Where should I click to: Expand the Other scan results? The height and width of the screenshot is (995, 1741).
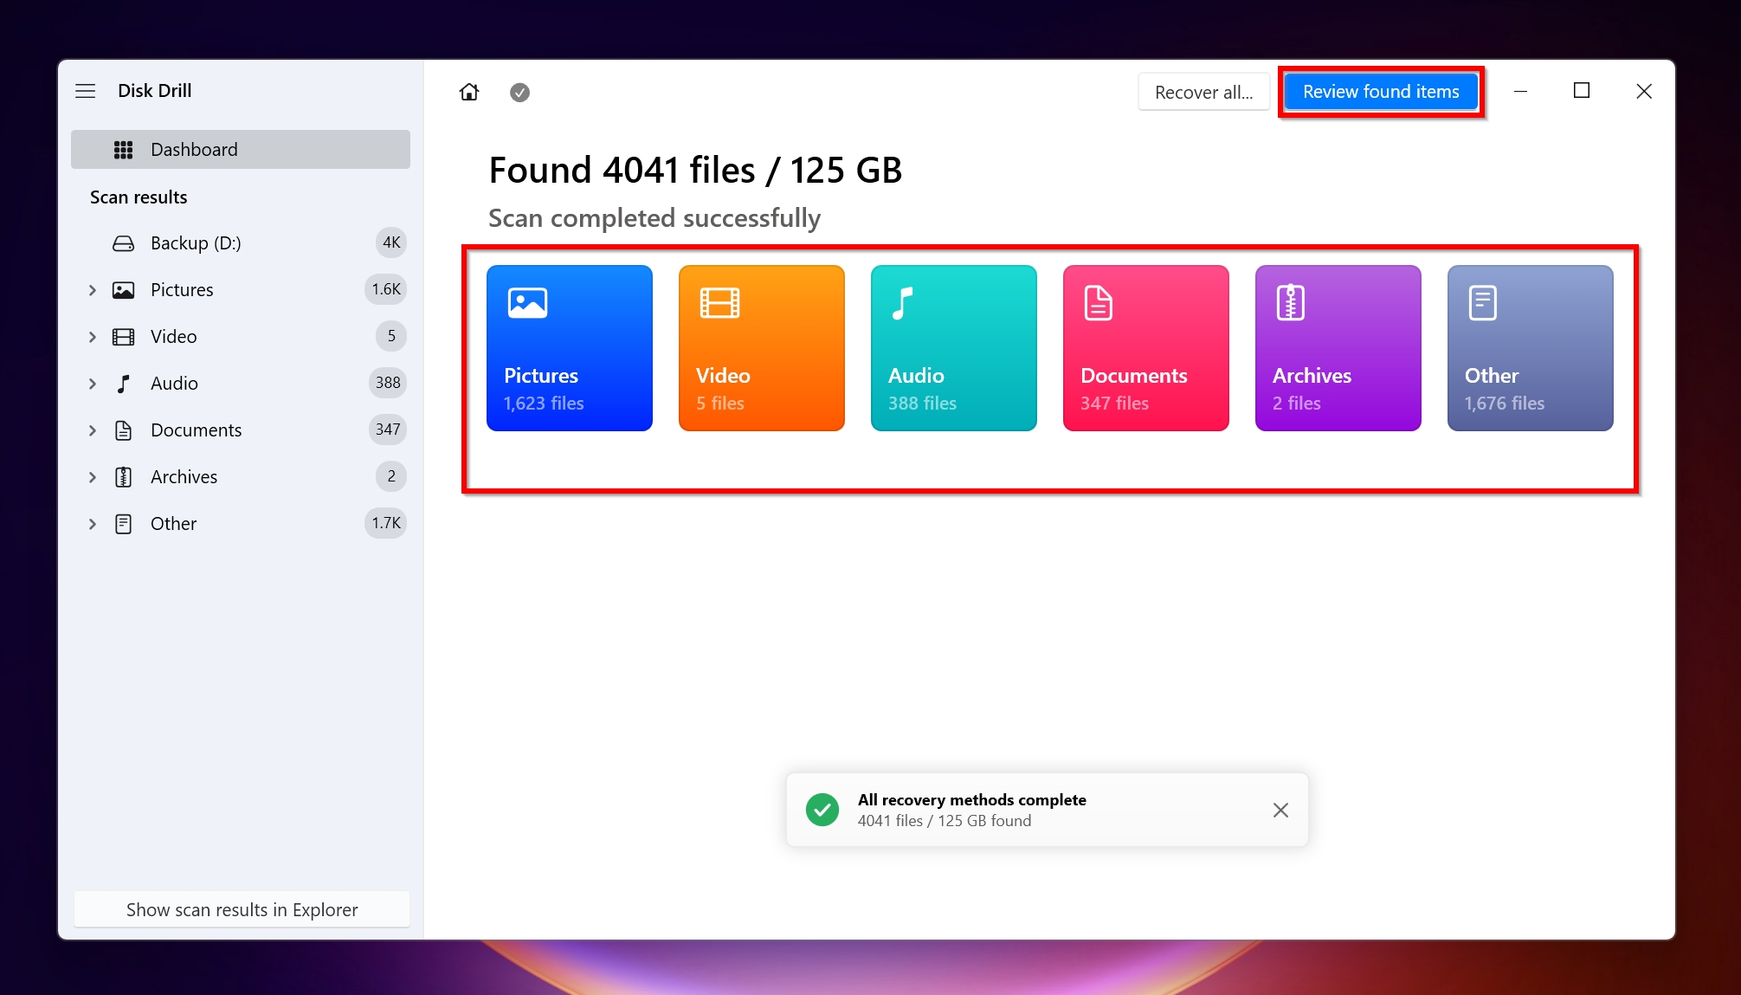click(x=93, y=523)
